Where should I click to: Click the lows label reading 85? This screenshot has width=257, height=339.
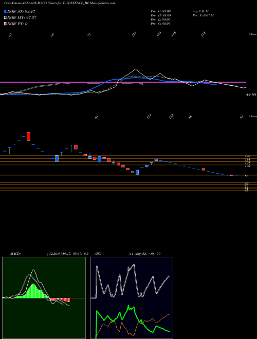[190, 118]
